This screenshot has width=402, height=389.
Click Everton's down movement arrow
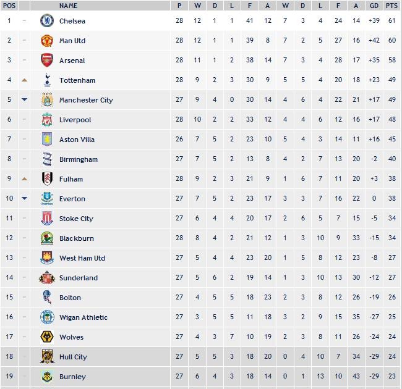click(24, 198)
